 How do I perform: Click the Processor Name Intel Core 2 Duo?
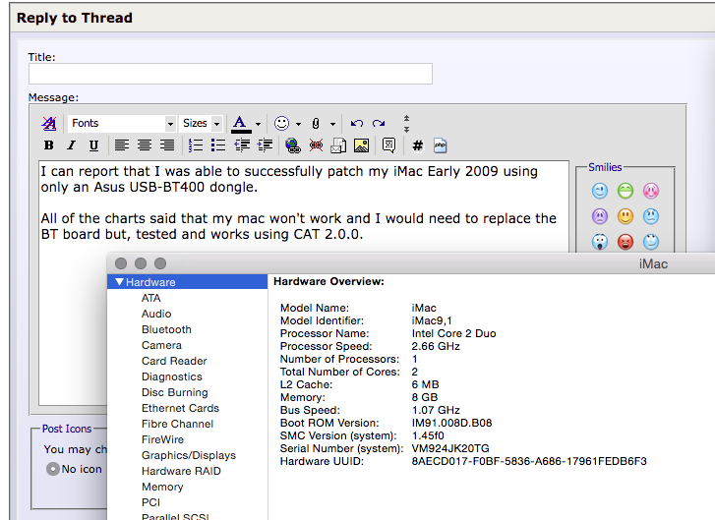tap(453, 333)
